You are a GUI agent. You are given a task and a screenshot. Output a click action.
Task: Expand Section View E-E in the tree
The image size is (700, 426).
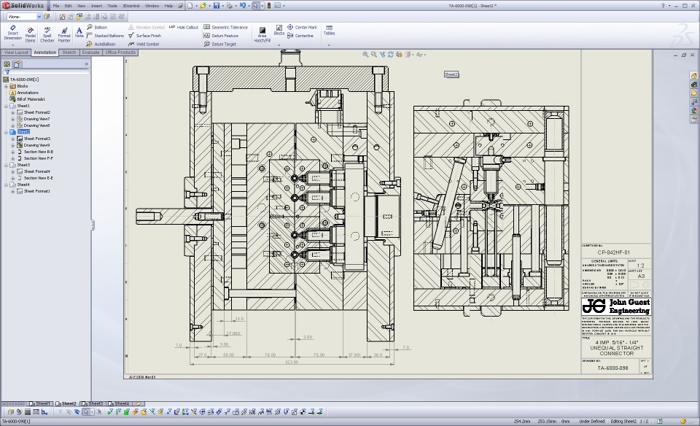pos(13,178)
